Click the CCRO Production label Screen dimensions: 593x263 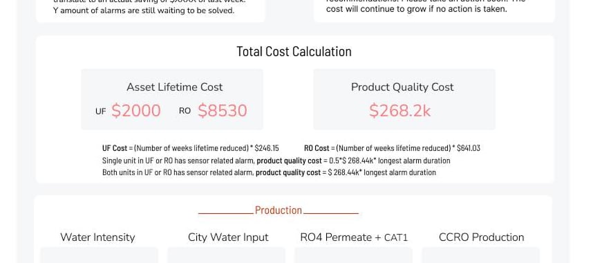click(482, 237)
